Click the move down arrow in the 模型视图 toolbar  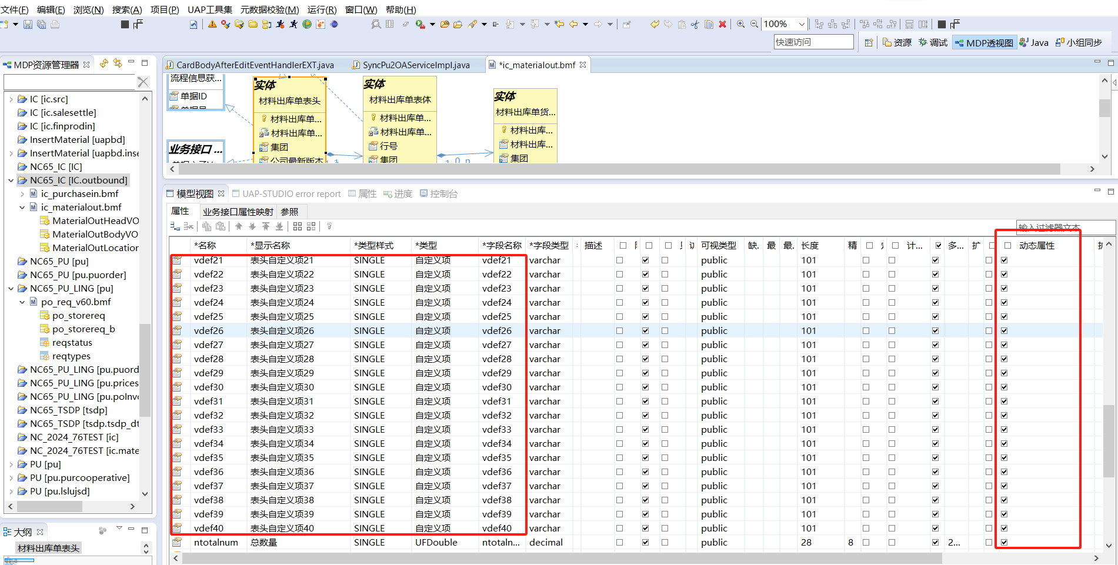pos(252,226)
